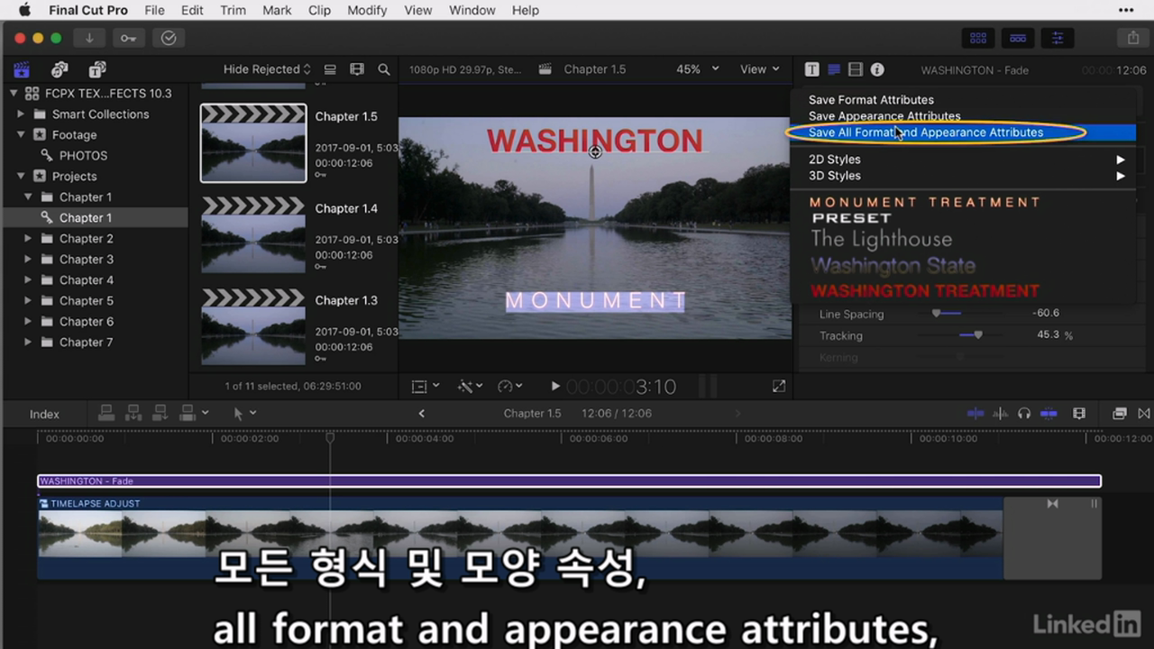This screenshot has height=649, width=1154.
Task: Click the Insert clip edit icon
Action: (133, 413)
